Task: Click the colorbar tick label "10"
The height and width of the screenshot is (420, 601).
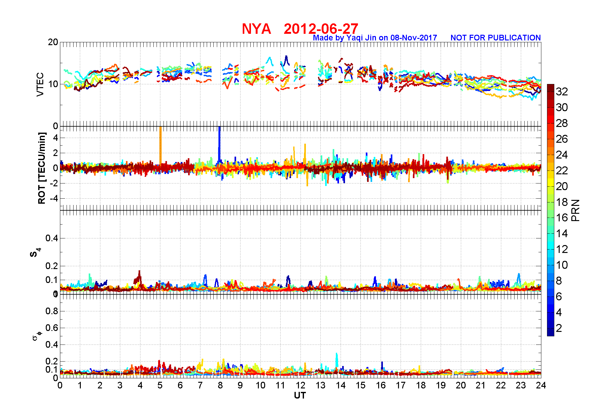Action: click(562, 265)
